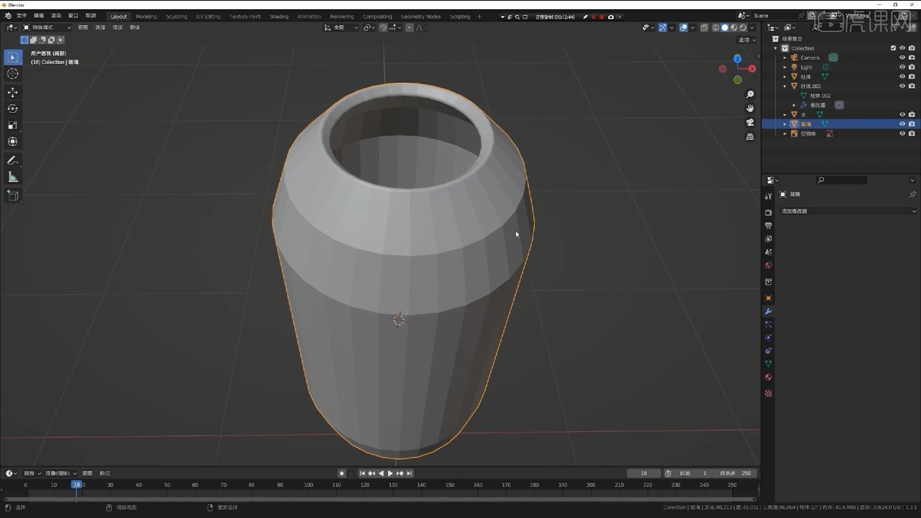Screen dimensions: 921x518
Task: Activate the Rotate tool
Action: (13, 109)
